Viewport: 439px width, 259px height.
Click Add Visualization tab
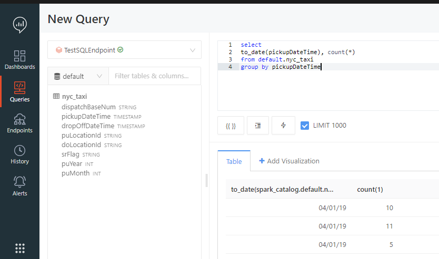(x=289, y=161)
